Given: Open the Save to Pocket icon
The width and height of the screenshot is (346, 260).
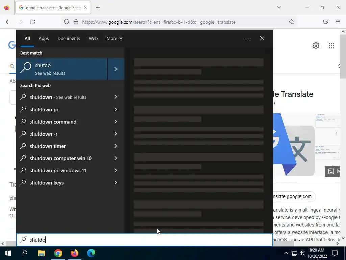Looking at the screenshot, I should [x=326, y=22].
